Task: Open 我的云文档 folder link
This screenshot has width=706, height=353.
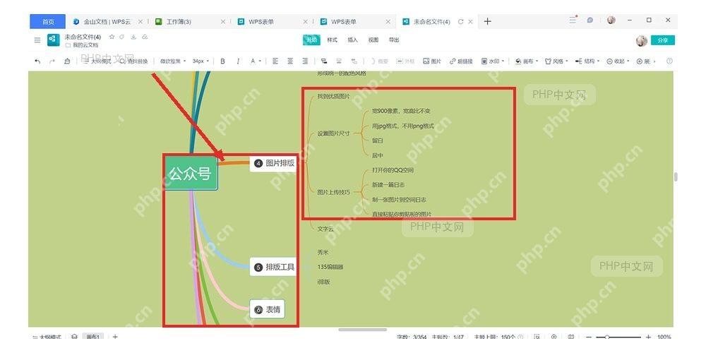Action: [82, 45]
